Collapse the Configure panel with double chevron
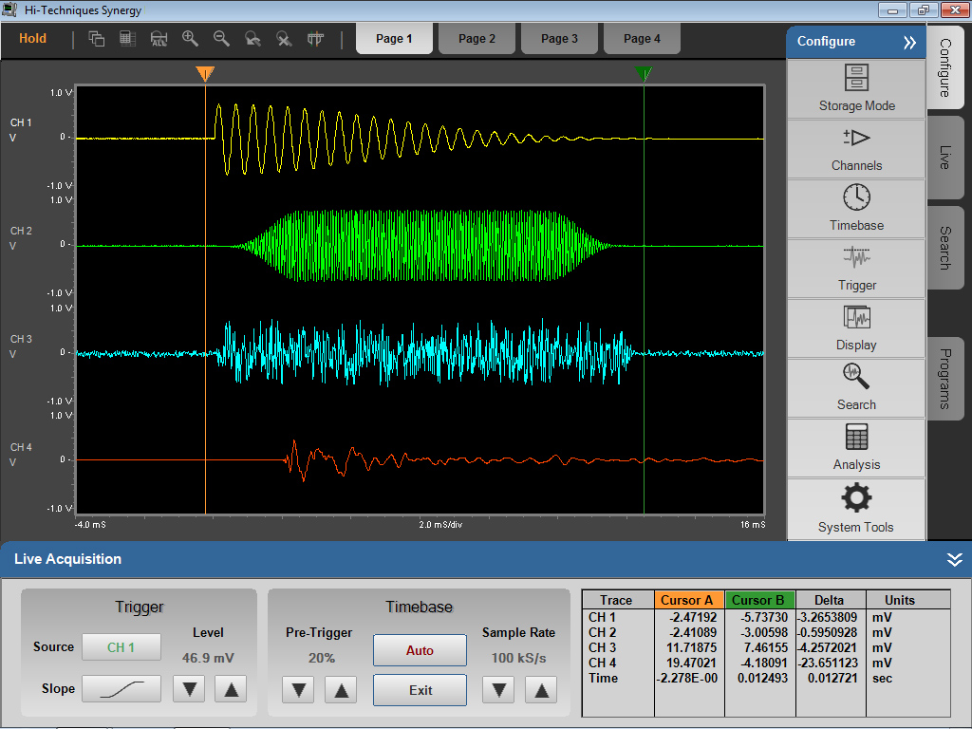The image size is (972, 729). [909, 42]
